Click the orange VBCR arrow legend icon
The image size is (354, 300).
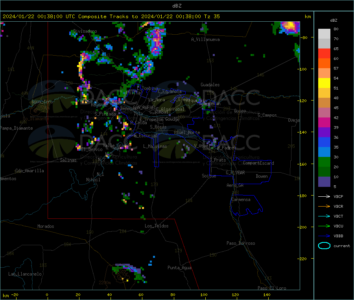coord(324,206)
